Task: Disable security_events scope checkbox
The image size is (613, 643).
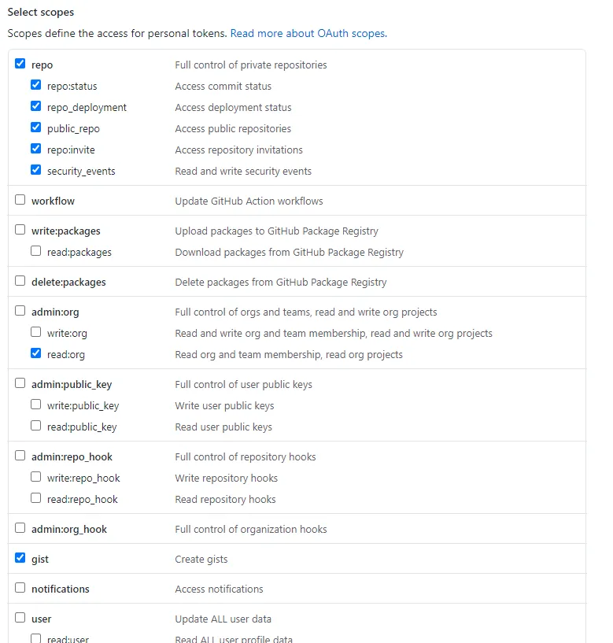Action: pos(36,171)
